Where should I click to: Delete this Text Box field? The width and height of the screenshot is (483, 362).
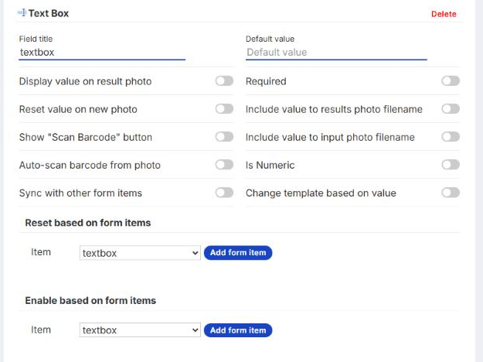(444, 14)
